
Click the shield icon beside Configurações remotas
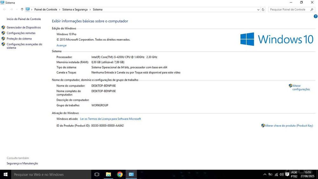(x=3, y=33)
